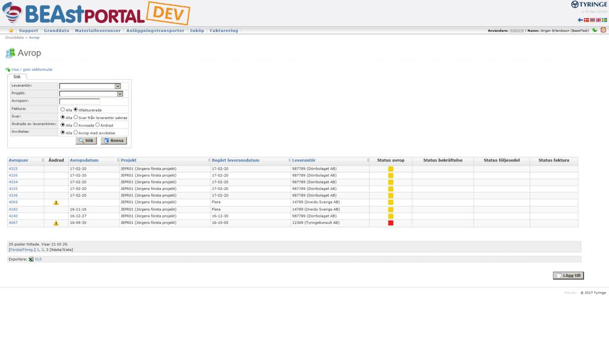Select Ändrade av leverantören 'Alla' radio
Image resolution: width=609 pixels, height=343 pixels.
pyautogui.click(x=62, y=125)
